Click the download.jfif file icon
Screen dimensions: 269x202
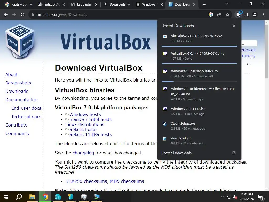click(165, 138)
